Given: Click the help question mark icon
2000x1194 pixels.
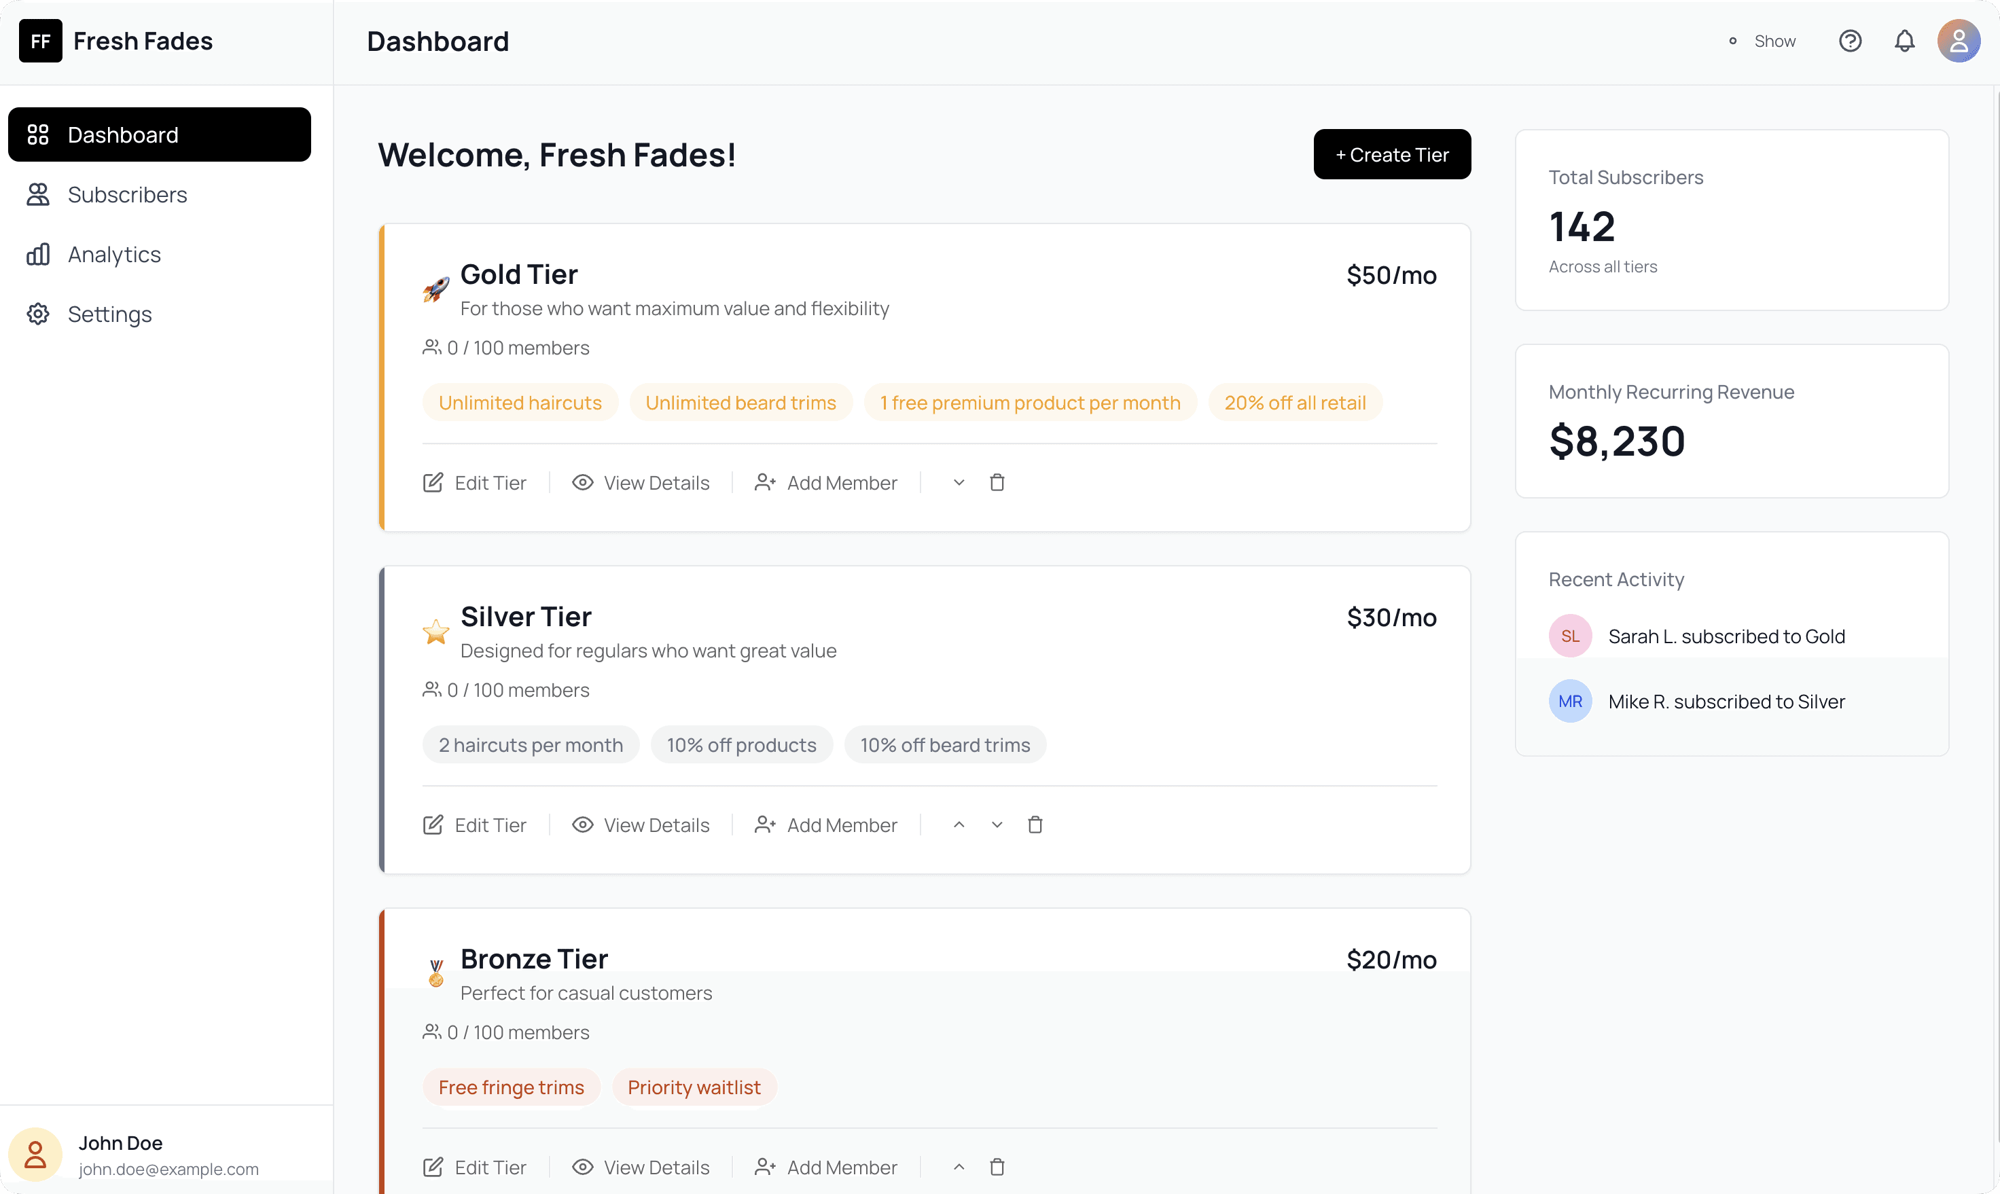Looking at the screenshot, I should click(1849, 41).
